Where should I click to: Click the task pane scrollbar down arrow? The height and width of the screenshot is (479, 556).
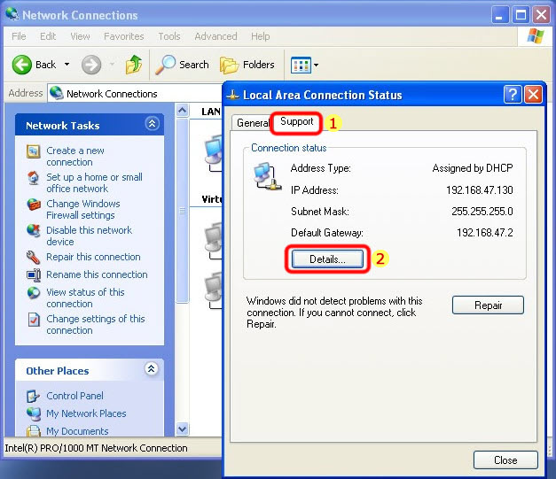click(183, 429)
